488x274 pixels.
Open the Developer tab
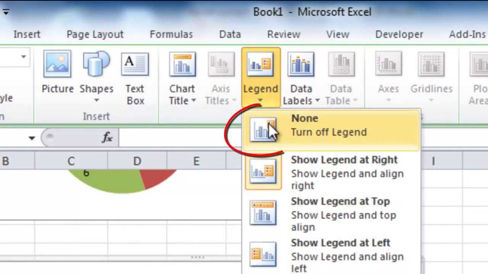pos(399,34)
